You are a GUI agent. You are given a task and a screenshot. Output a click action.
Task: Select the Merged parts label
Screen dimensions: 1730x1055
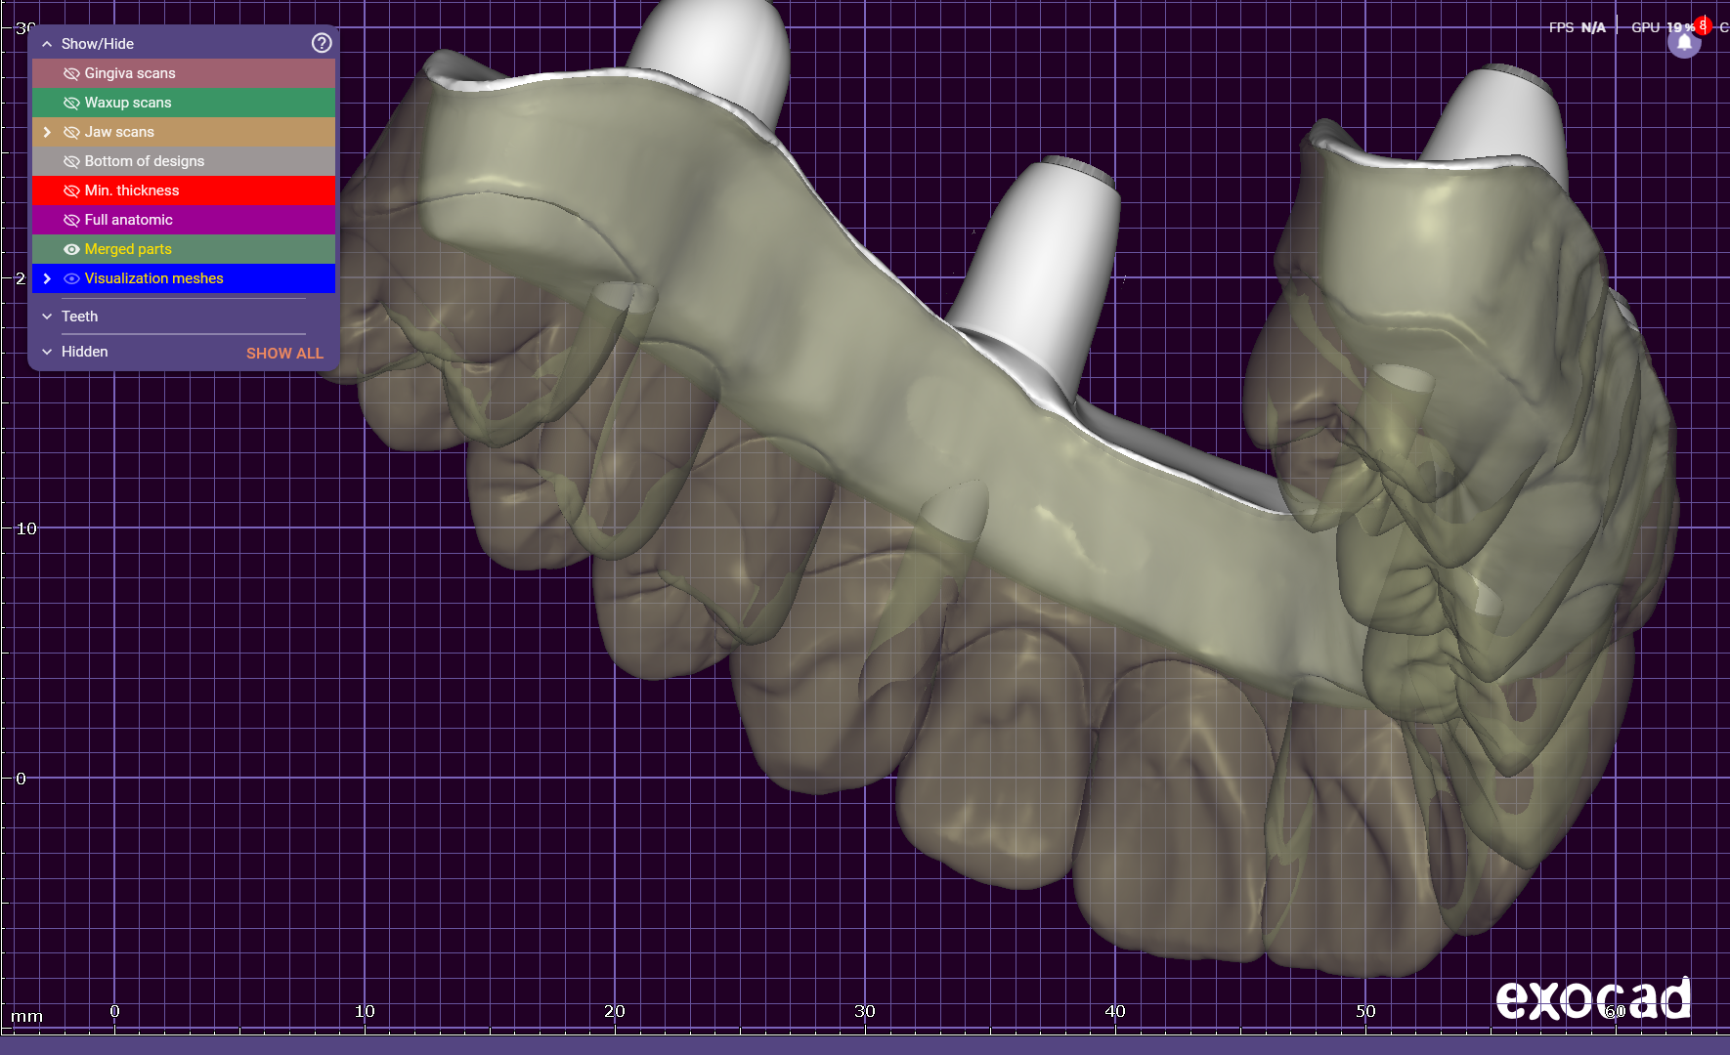coord(128,249)
